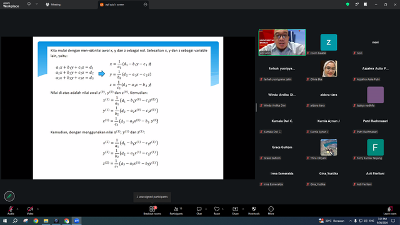Select the Irma Esmeralda tile
The image size is (400, 225).
click(x=282, y=174)
